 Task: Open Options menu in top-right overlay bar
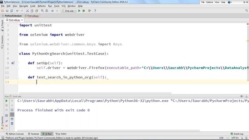pos(209,2)
